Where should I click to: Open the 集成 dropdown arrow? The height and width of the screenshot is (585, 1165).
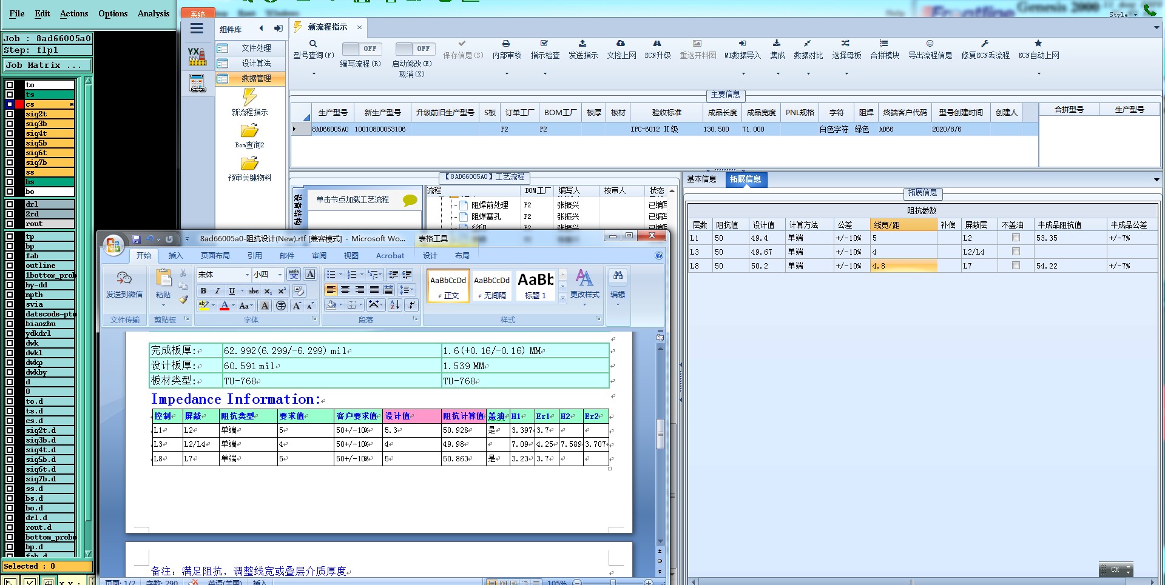click(x=778, y=74)
